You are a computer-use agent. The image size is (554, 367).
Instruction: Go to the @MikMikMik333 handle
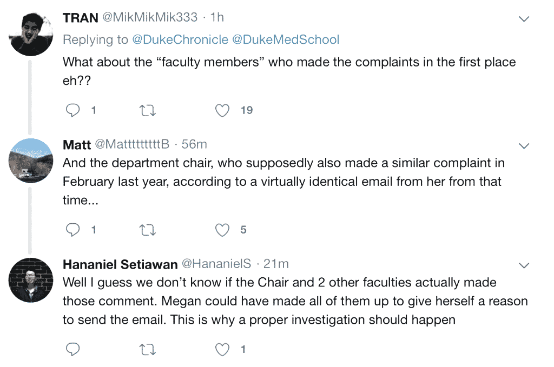pos(150,17)
